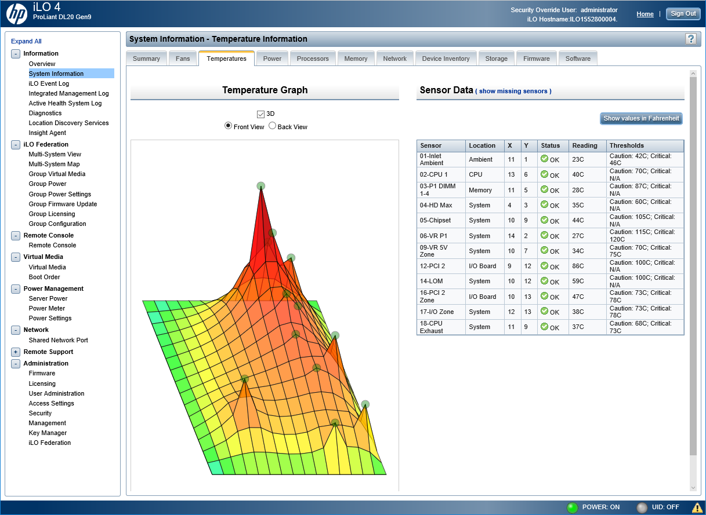The image size is (706, 515).
Task: Switch to the Summary tab
Action: [146, 59]
